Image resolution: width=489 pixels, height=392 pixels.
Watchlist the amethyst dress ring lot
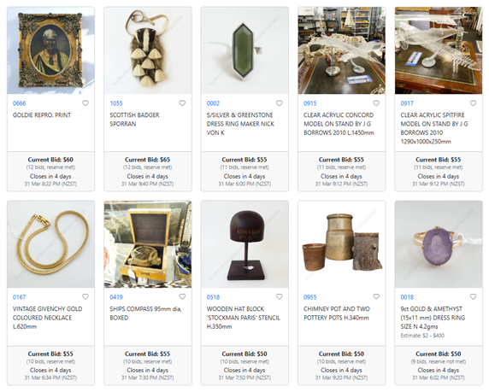(x=473, y=296)
